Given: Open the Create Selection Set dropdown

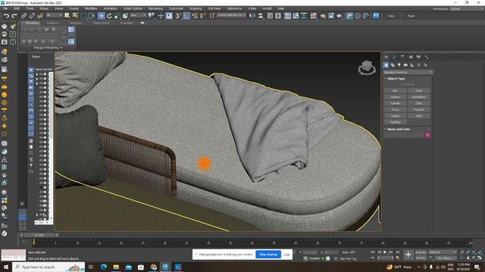Looking at the screenshot, I should tap(231, 15).
